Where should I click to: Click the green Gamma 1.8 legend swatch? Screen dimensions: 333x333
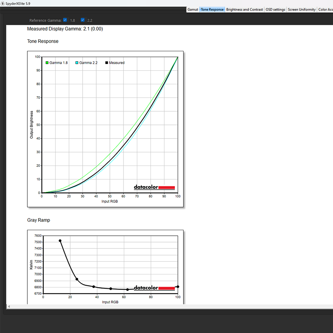click(47, 63)
